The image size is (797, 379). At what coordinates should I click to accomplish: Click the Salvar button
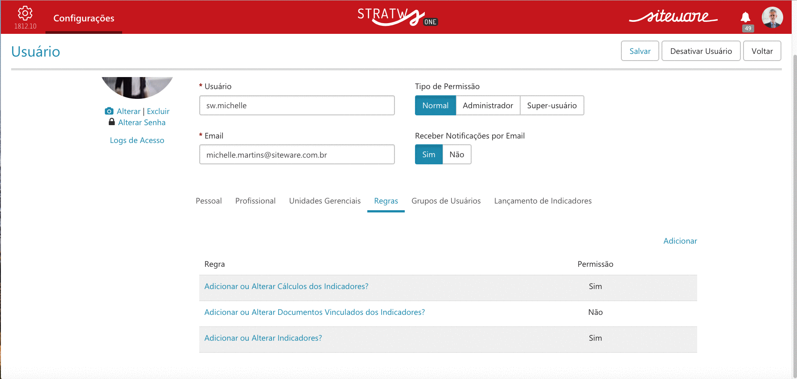tap(640, 51)
